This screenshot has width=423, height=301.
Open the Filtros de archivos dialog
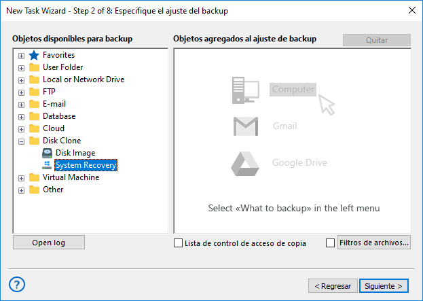pos(373,243)
